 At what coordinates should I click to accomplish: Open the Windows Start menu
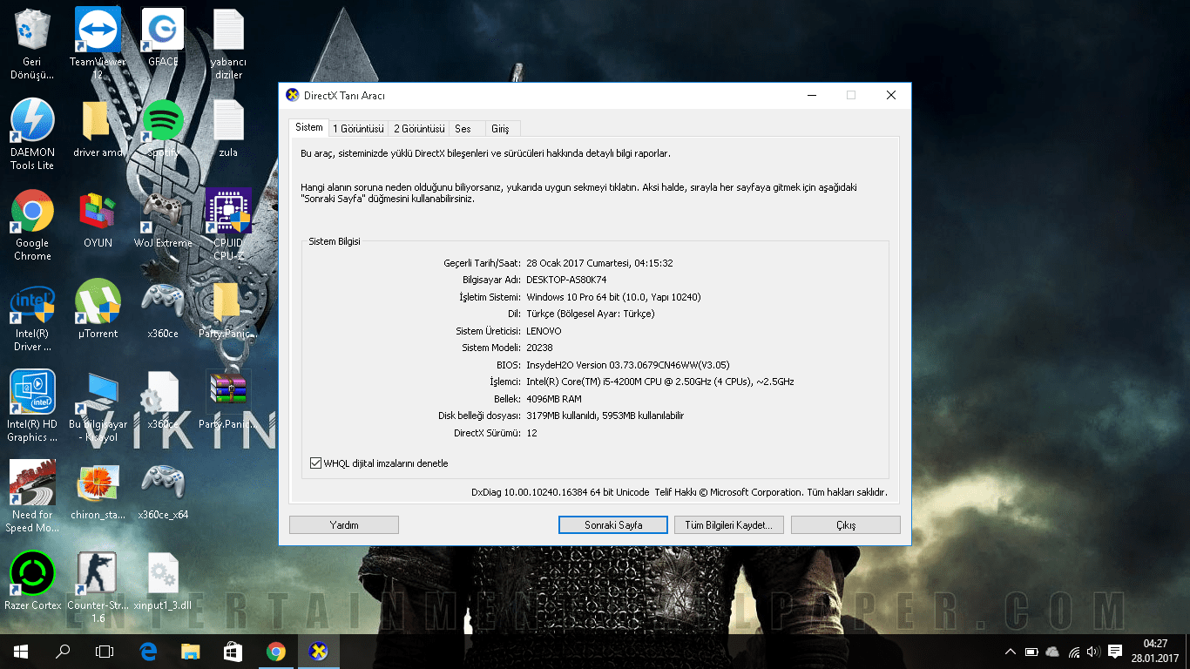pos(21,652)
